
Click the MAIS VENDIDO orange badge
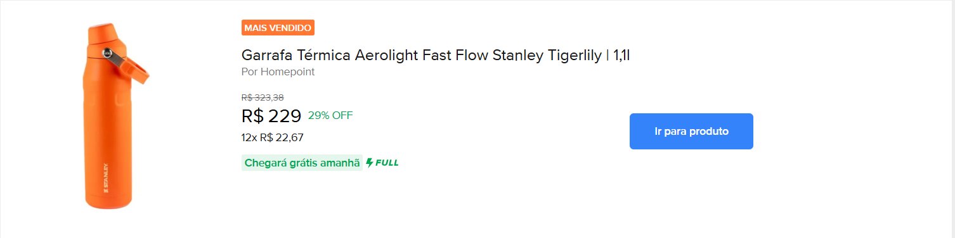click(278, 28)
